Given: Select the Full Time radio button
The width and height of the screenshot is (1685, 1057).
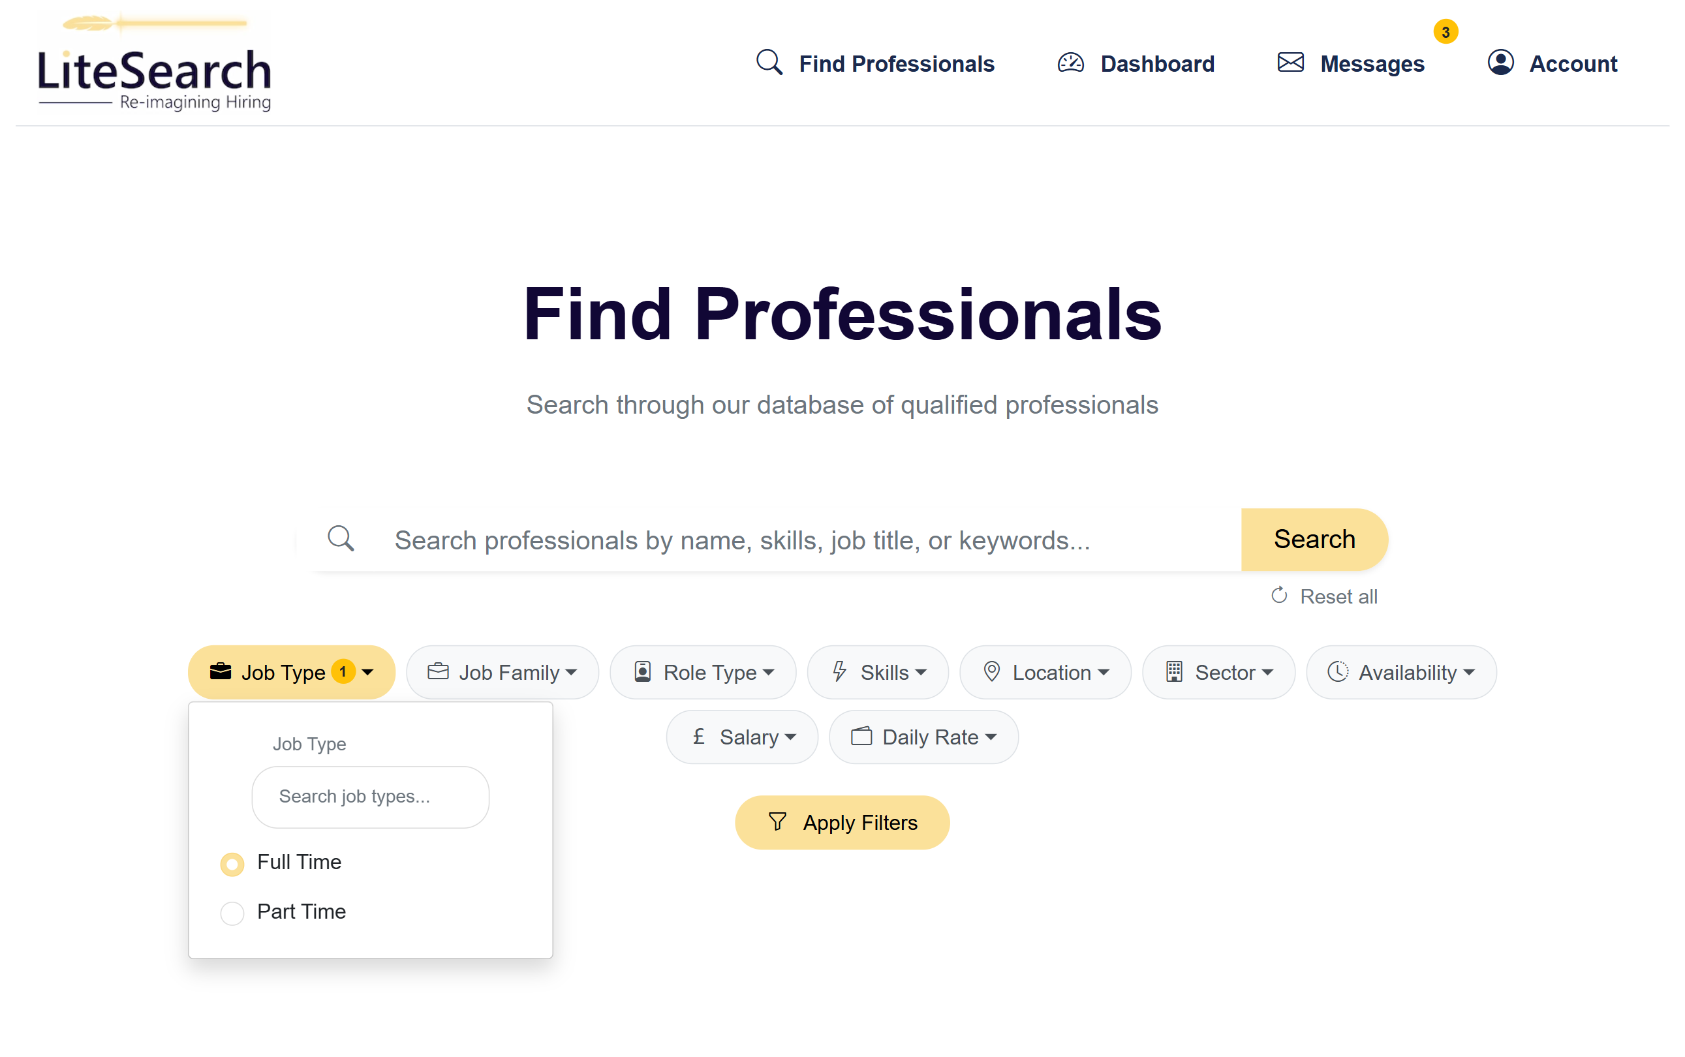Looking at the screenshot, I should tap(232, 864).
